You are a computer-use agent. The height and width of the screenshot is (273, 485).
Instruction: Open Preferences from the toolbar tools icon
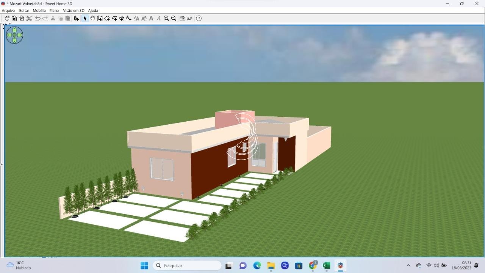(29, 18)
